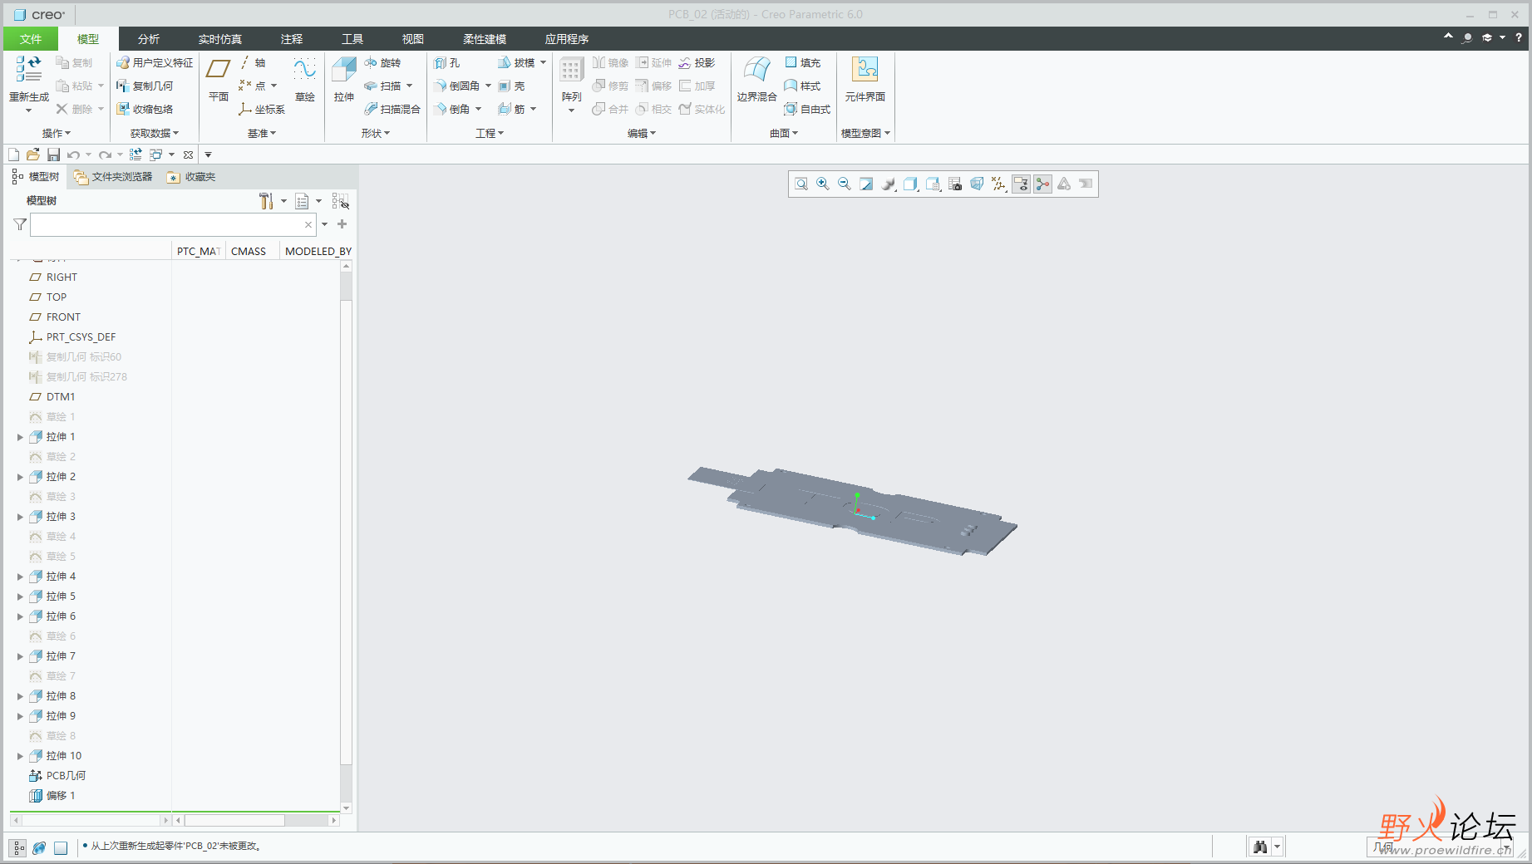
Task: Click the Extrude (拉伸) tool icon
Action: click(x=344, y=70)
